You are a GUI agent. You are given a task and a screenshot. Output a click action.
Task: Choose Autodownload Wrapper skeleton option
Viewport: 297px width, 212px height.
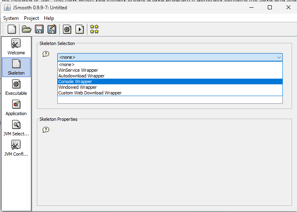[170, 76]
